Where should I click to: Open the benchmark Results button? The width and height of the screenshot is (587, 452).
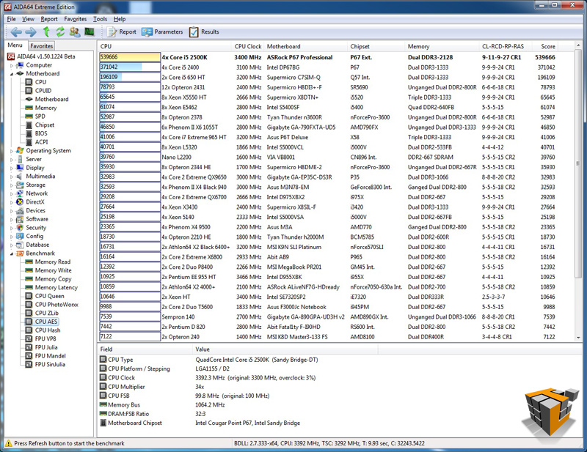tap(204, 32)
